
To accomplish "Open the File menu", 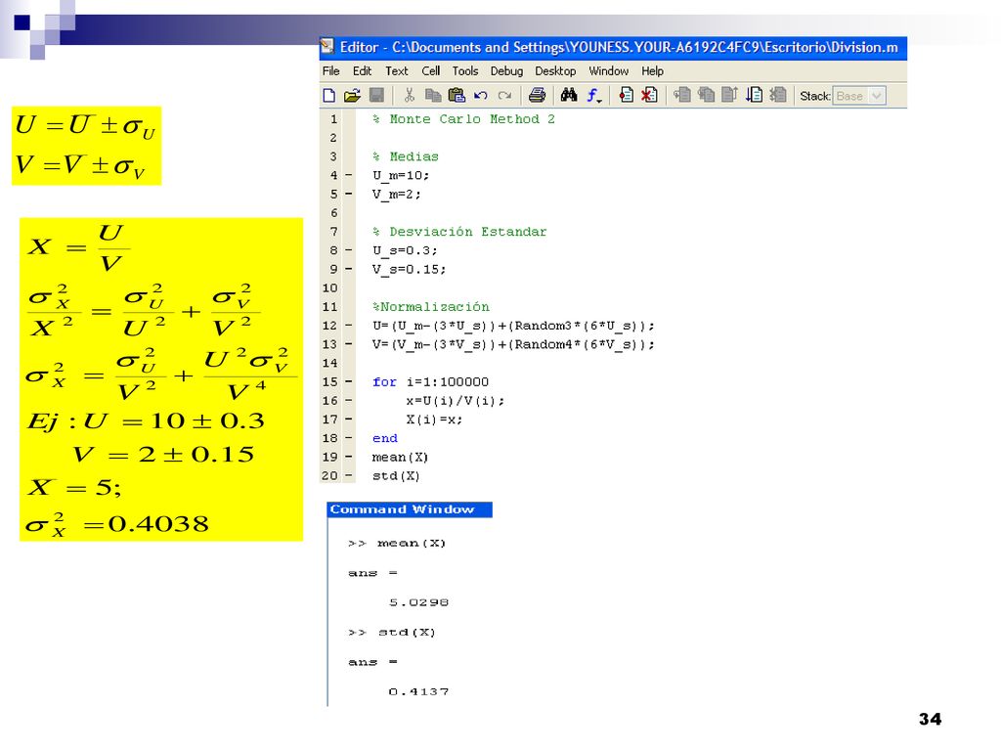I will pos(330,70).
